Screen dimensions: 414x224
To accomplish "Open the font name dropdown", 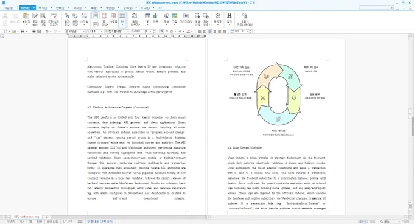I will (128, 32).
